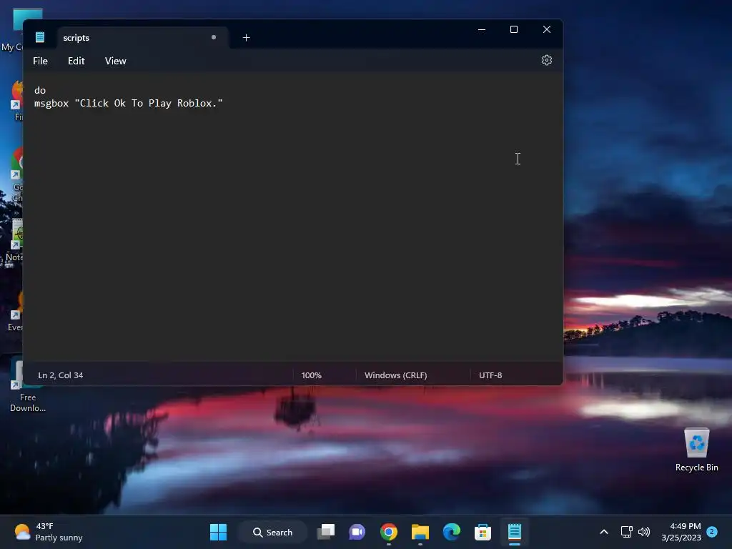732x549 pixels.
Task: Open network settings tray icon
Action: [626, 532]
